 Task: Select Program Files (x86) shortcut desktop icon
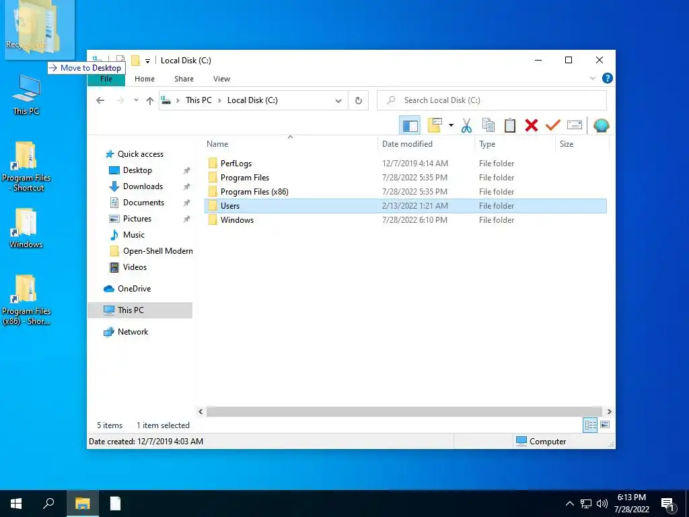[x=26, y=300]
